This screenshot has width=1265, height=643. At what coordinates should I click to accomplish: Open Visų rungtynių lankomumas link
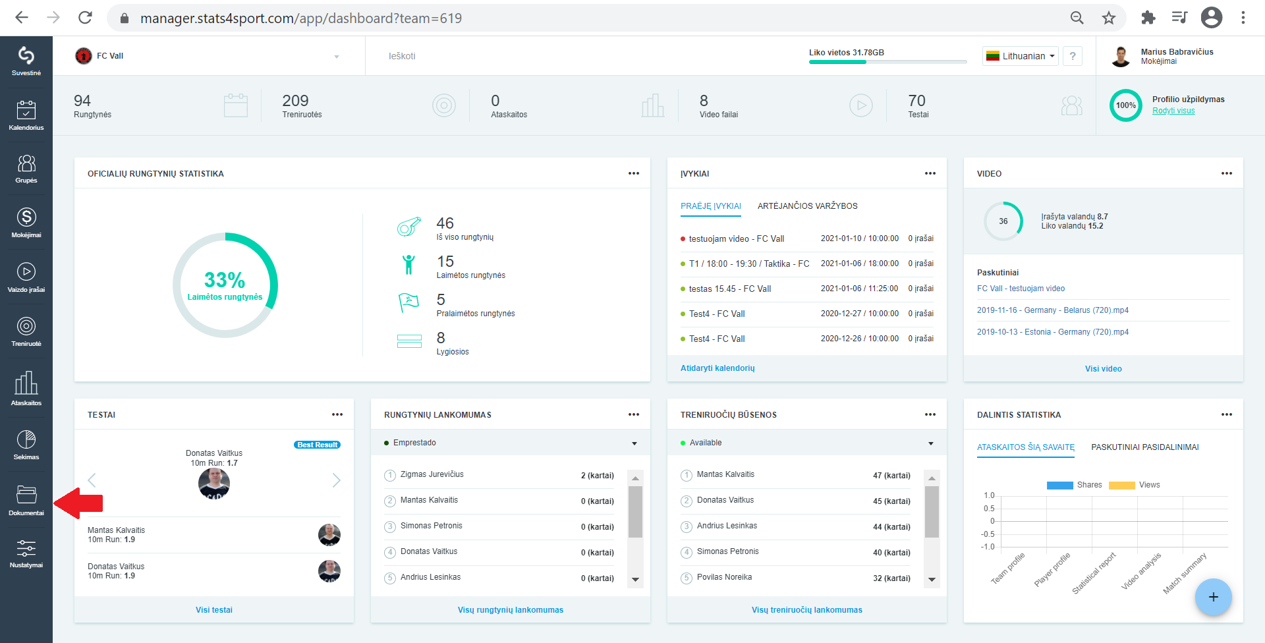click(x=511, y=610)
